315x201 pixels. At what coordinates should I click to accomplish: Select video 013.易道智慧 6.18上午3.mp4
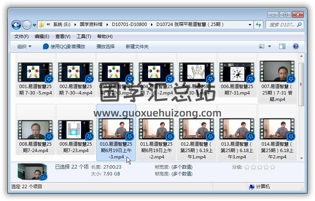237,132
